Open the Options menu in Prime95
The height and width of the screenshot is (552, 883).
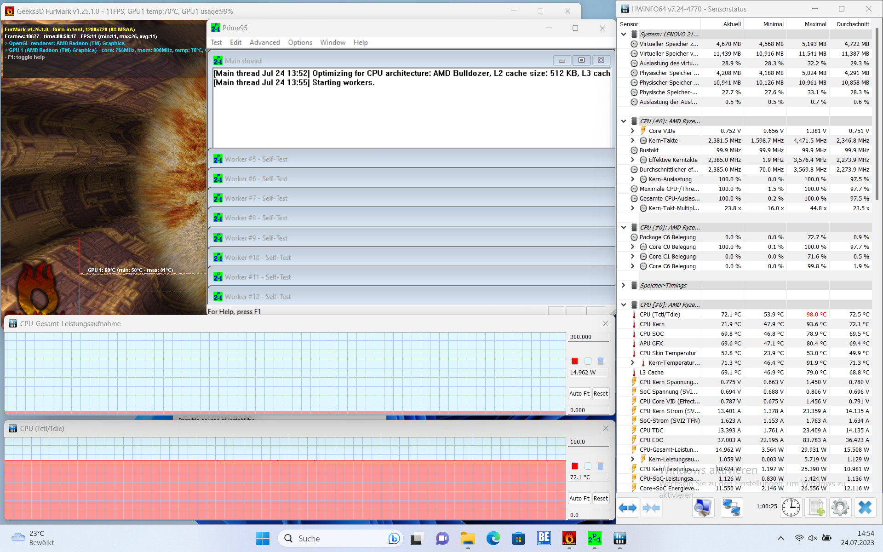(x=300, y=42)
